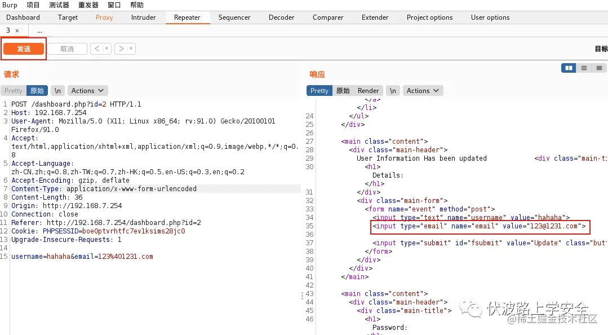The height and width of the screenshot is (335, 608).
Task: Switch to the Extender tab
Action: 375,17
